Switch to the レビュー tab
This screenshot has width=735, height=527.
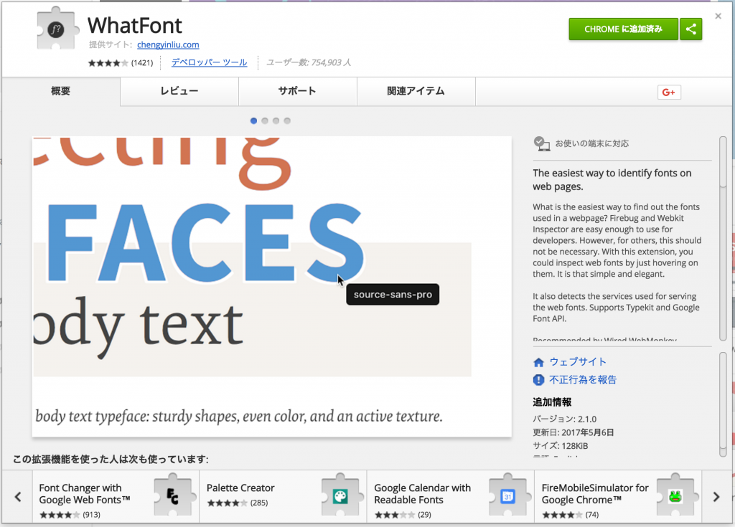tap(179, 91)
